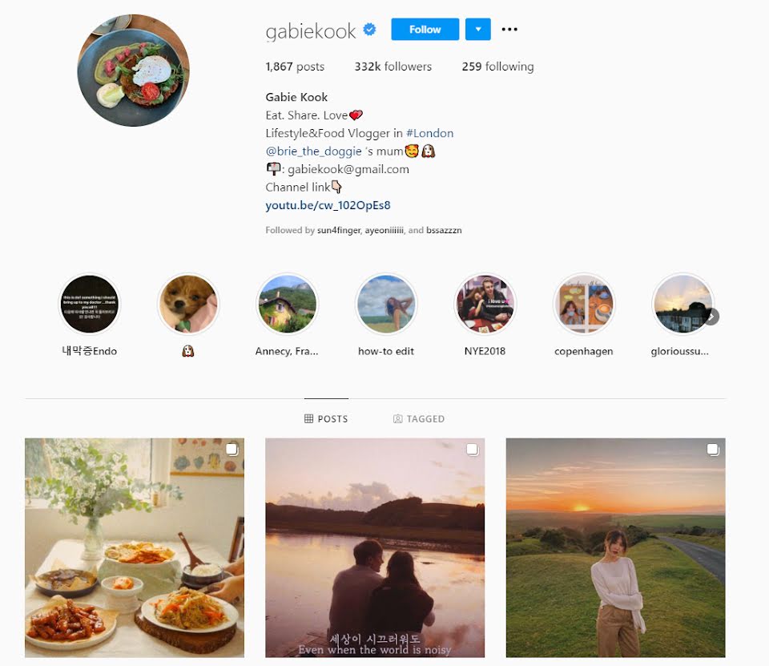Click the verified badge next to gabiekook

pos(369,30)
